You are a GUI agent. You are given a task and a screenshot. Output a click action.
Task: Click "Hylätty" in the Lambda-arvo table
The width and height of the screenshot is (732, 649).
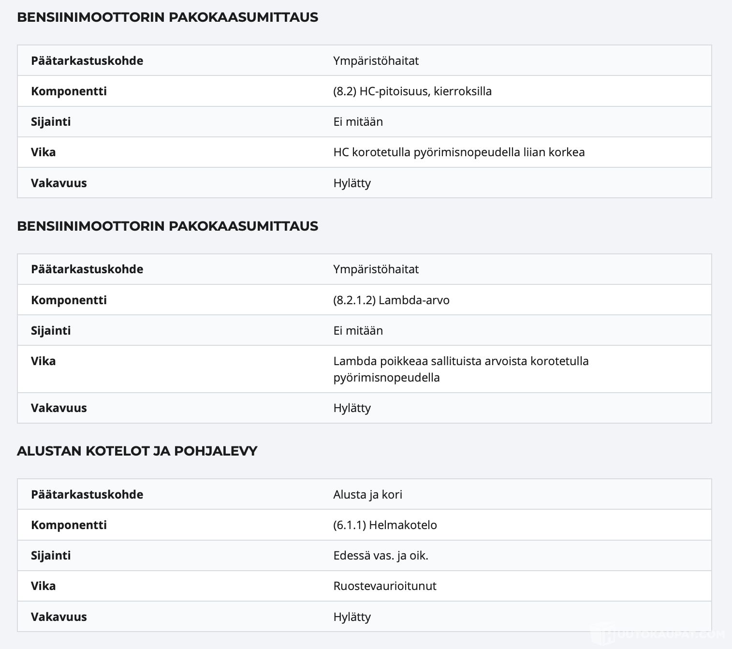coord(352,408)
